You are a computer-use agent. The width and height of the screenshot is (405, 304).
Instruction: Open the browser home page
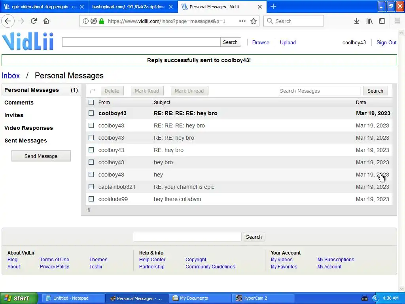(46, 21)
